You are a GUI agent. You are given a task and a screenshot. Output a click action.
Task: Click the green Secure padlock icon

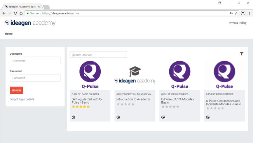28,13
